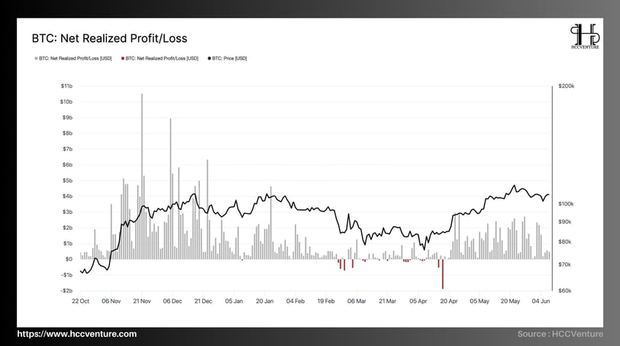Screen dimensions: 620x346
Task: Toggle the black BTC: Price legend dot
Action: coord(209,59)
